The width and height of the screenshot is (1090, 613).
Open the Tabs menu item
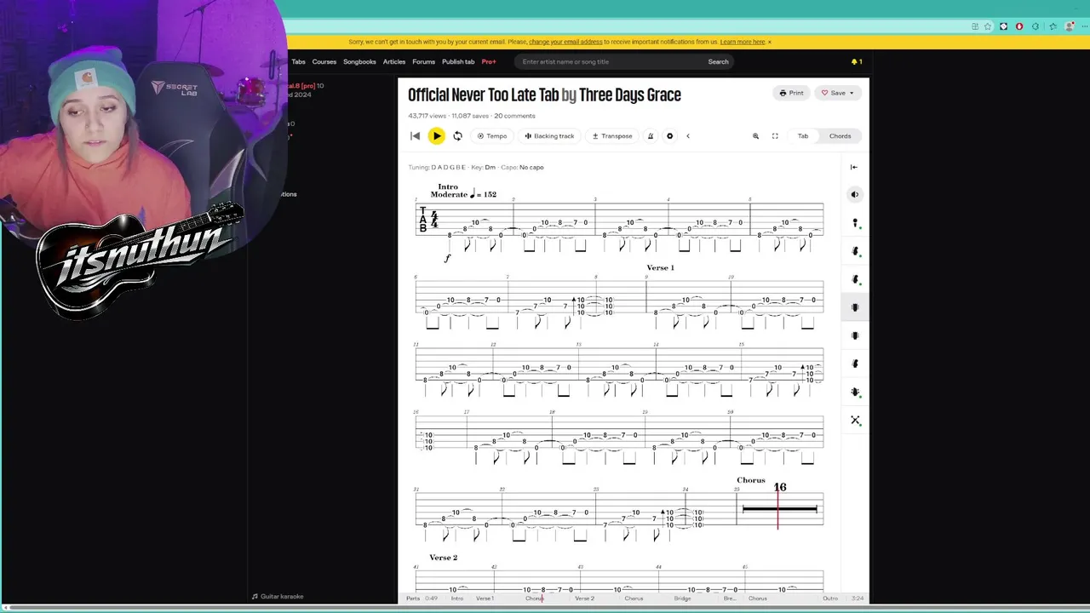(x=298, y=61)
